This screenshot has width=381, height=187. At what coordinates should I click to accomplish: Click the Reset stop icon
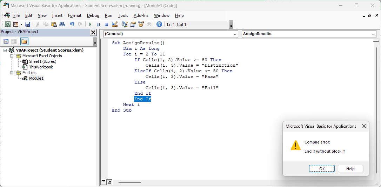pyautogui.click(x=106, y=24)
